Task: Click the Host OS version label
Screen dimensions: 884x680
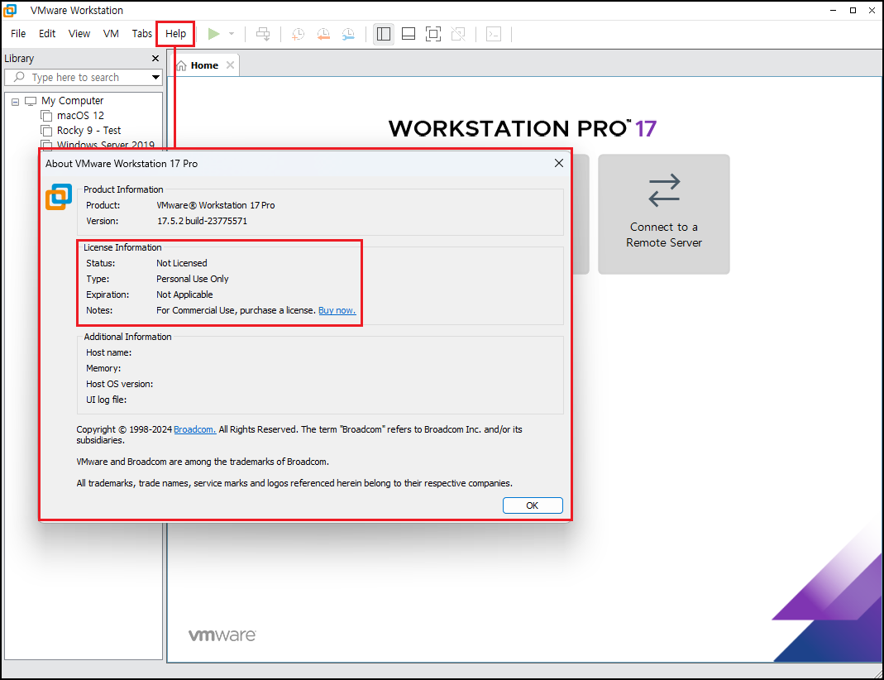Action: pyautogui.click(x=120, y=384)
